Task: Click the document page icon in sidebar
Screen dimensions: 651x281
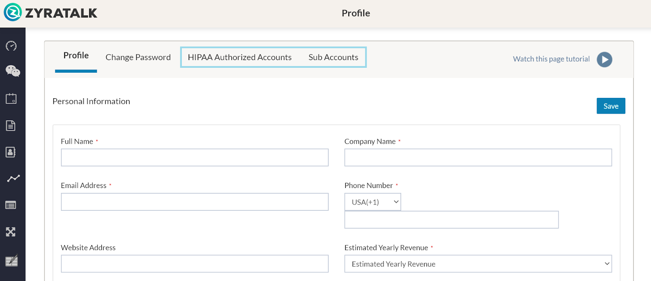Action: [11, 125]
